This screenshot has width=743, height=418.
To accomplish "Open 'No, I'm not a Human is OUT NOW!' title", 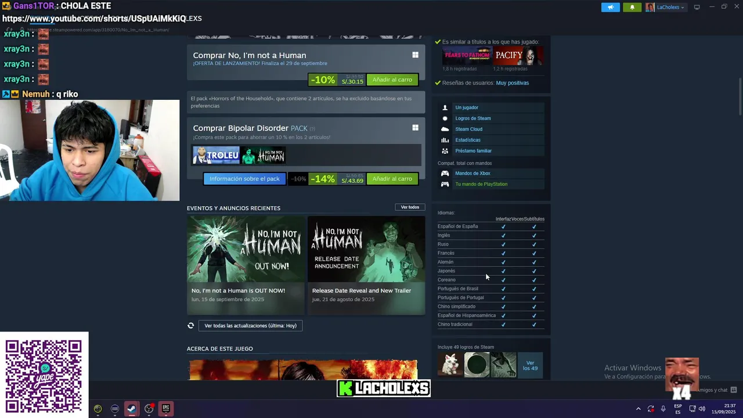I will [x=238, y=290].
